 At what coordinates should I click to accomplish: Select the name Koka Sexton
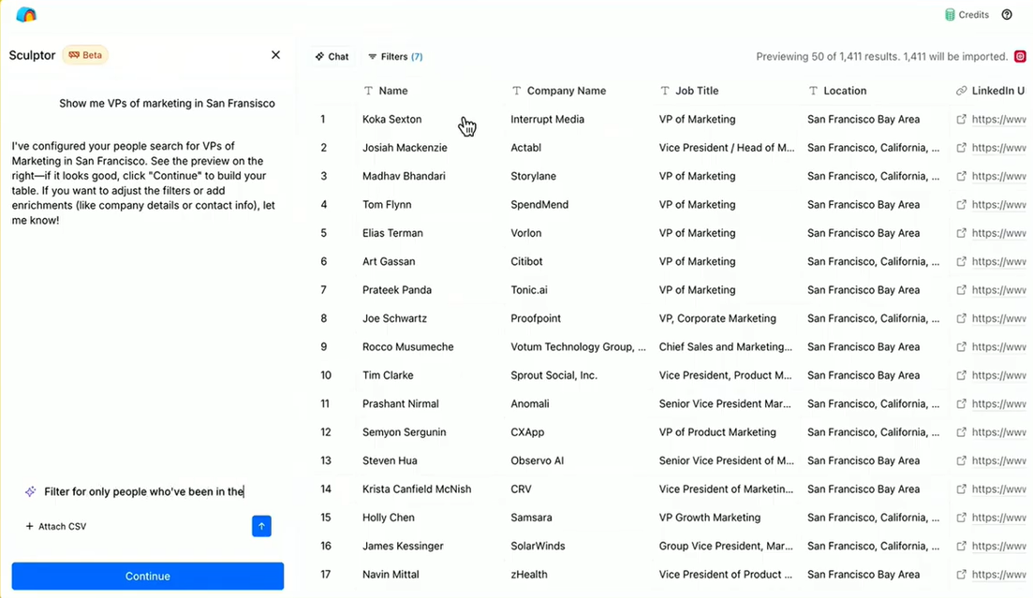pos(392,119)
